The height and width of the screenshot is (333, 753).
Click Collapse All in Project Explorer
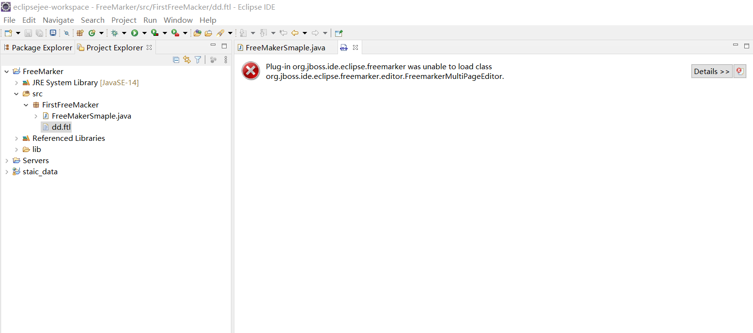(x=176, y=60)
